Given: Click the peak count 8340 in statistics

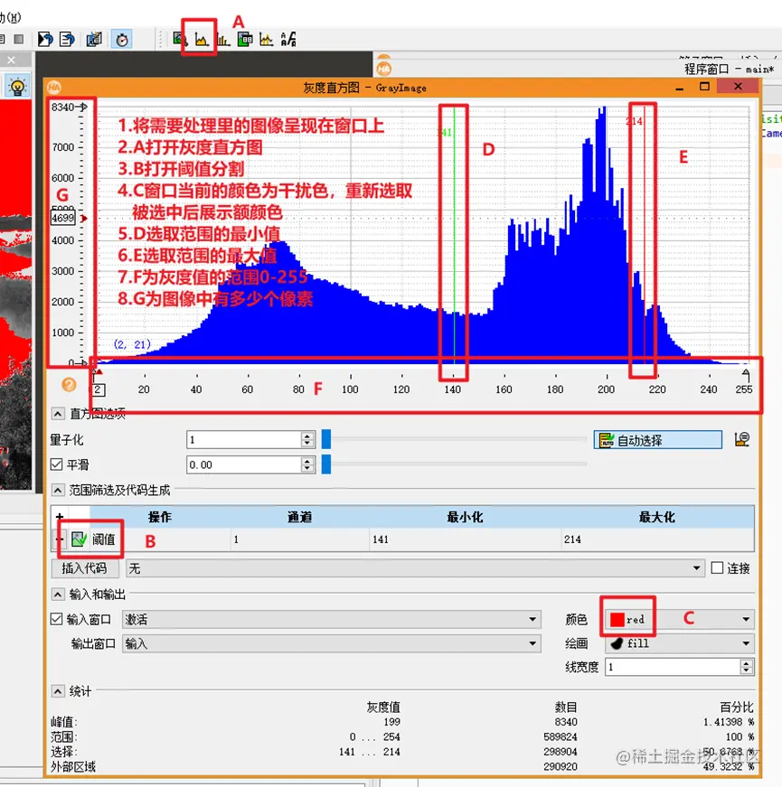Looking at the screenshot, I should 566,722.
